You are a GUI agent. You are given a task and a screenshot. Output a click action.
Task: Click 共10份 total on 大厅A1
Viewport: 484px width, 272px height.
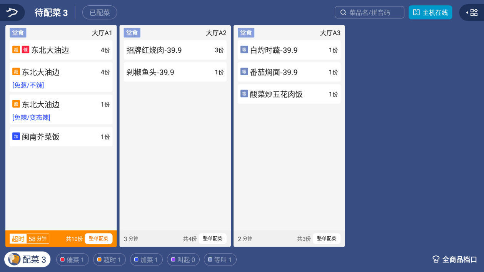click(74, 239)
